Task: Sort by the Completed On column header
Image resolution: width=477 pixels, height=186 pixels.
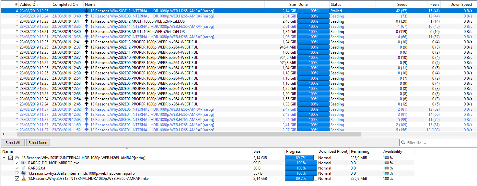Action: [67, 5]
